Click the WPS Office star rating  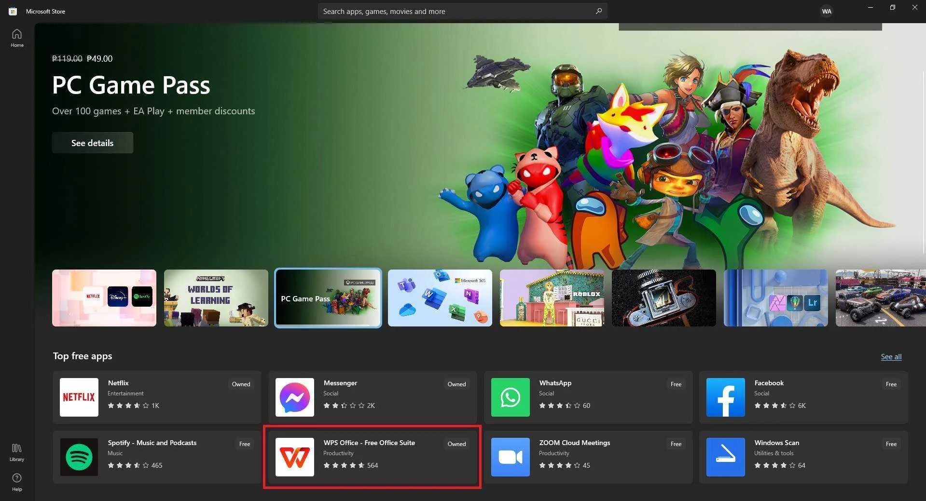tap(344, 465)
